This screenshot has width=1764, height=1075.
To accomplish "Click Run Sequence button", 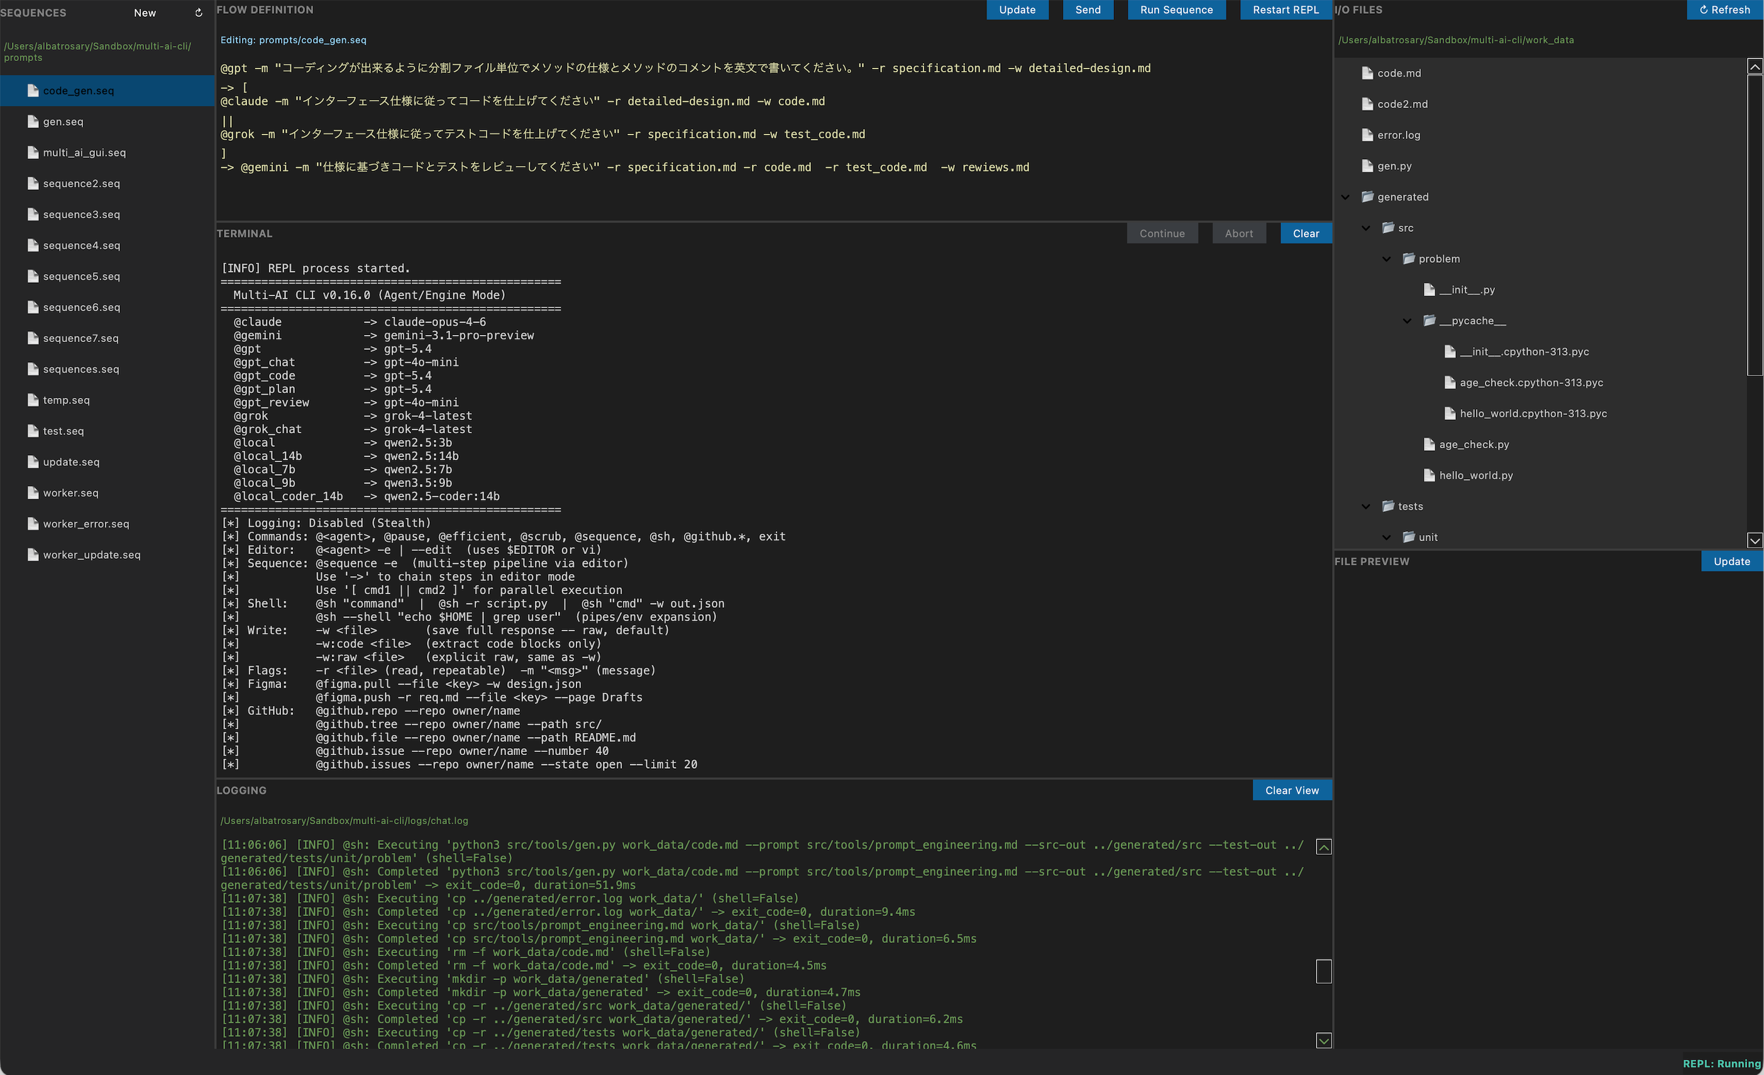I will click(x=1176, y=10).
